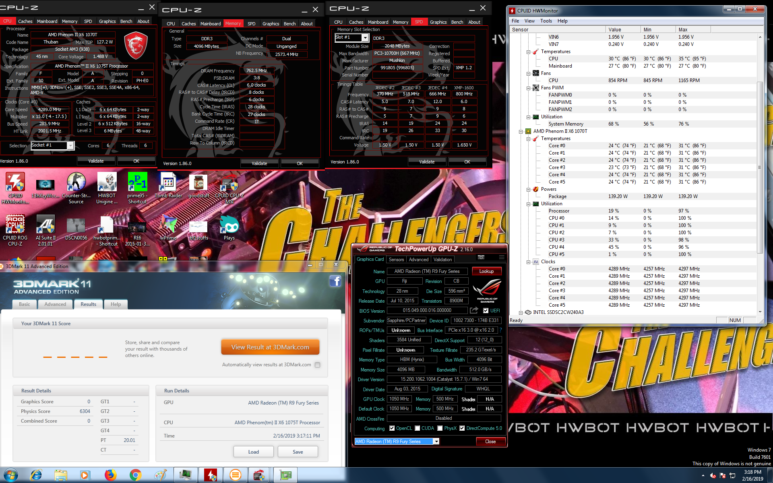Switch to Sensors tab in GPU-Z
773x483 pixels.
pyautogui.click(x=396, y=260)
